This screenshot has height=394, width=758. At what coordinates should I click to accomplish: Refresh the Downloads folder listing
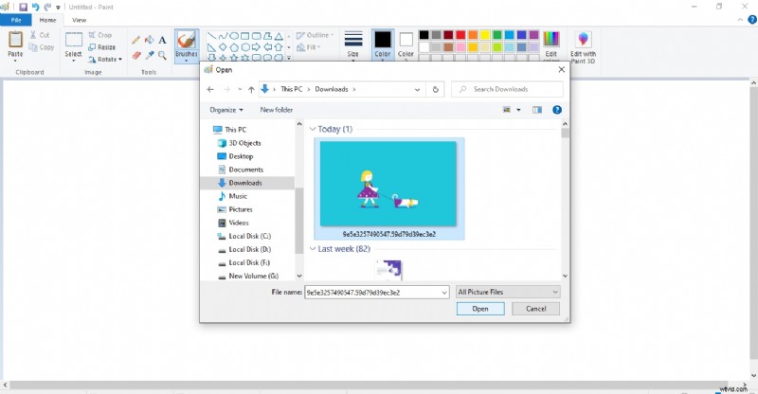[435, 89]
